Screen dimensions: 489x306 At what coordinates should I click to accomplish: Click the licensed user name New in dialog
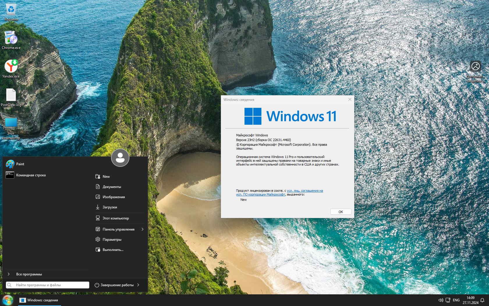pos(244,200)
